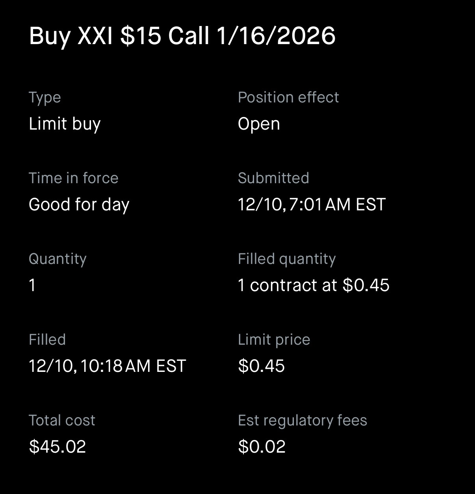Select the Open position effect value
Viewport: 475px width, 494px height.
(259, 124)
